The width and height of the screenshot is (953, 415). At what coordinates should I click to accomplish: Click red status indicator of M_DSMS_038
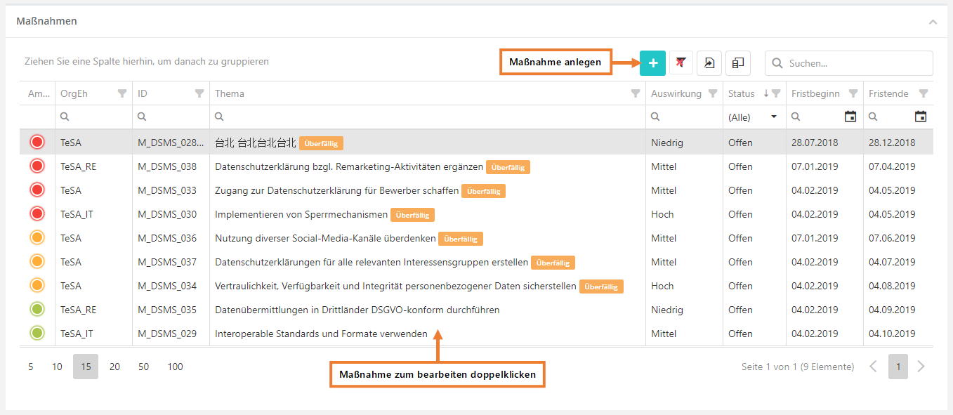37,166
